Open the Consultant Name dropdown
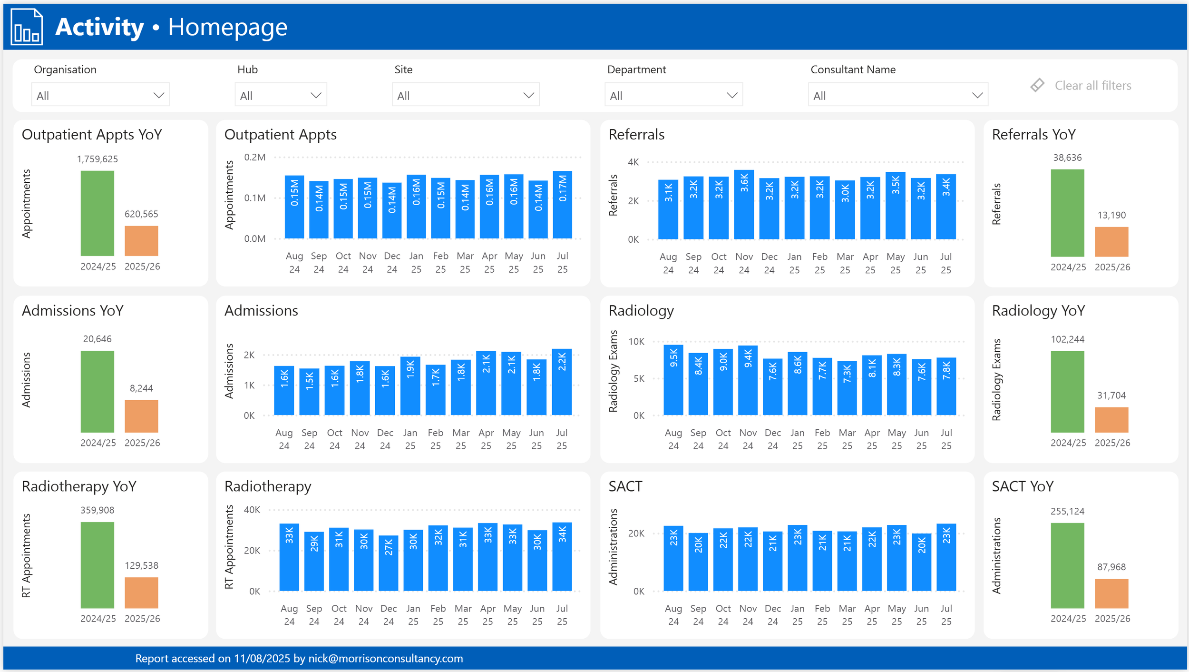The image size is (1189, 672). point(897,95)
